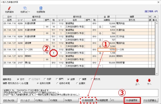Screen dimensions: 161x104
Task: Click the 仕訳削除 trash icon
Action: pyautogui.click(x=41, y=8)
